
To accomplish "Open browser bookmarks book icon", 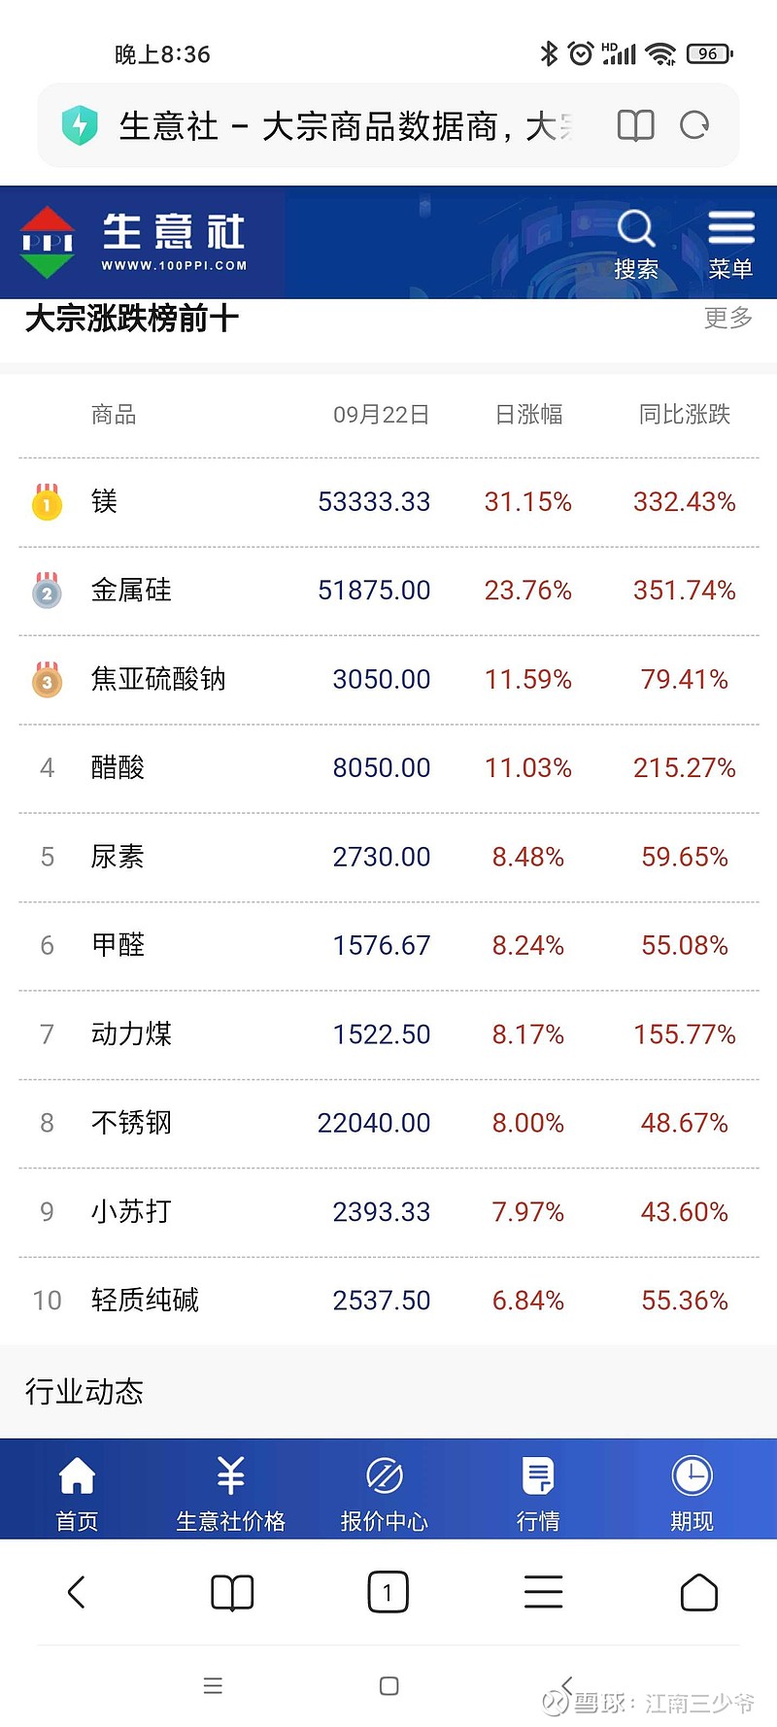I will click(x=232, y=1592).
